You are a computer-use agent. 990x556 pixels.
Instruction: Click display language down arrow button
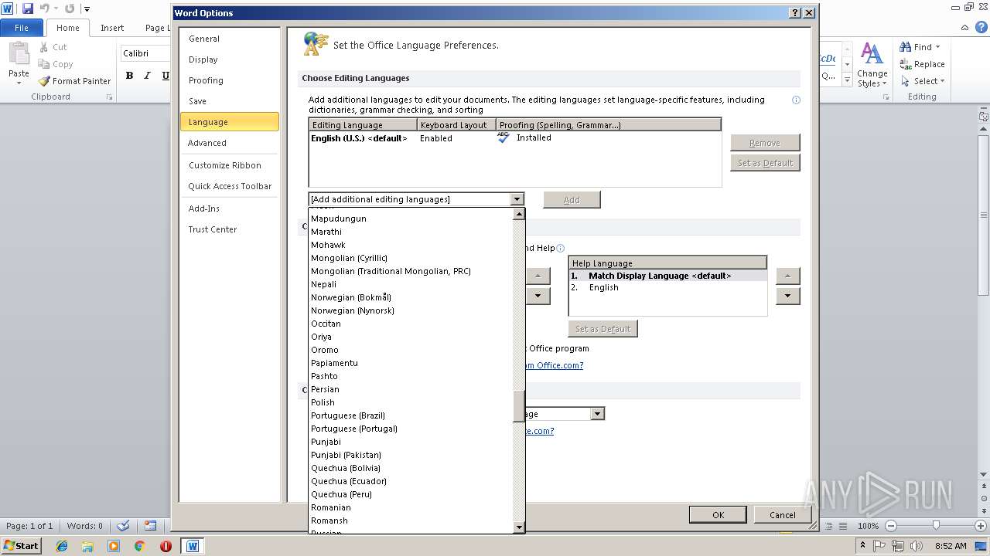(x=538, y=296)
